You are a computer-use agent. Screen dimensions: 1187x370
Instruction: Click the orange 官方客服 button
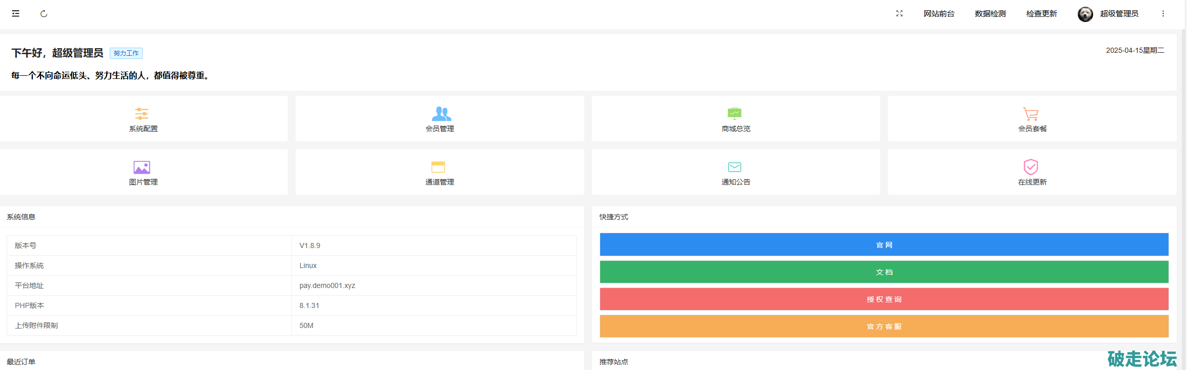pos(884,326)
